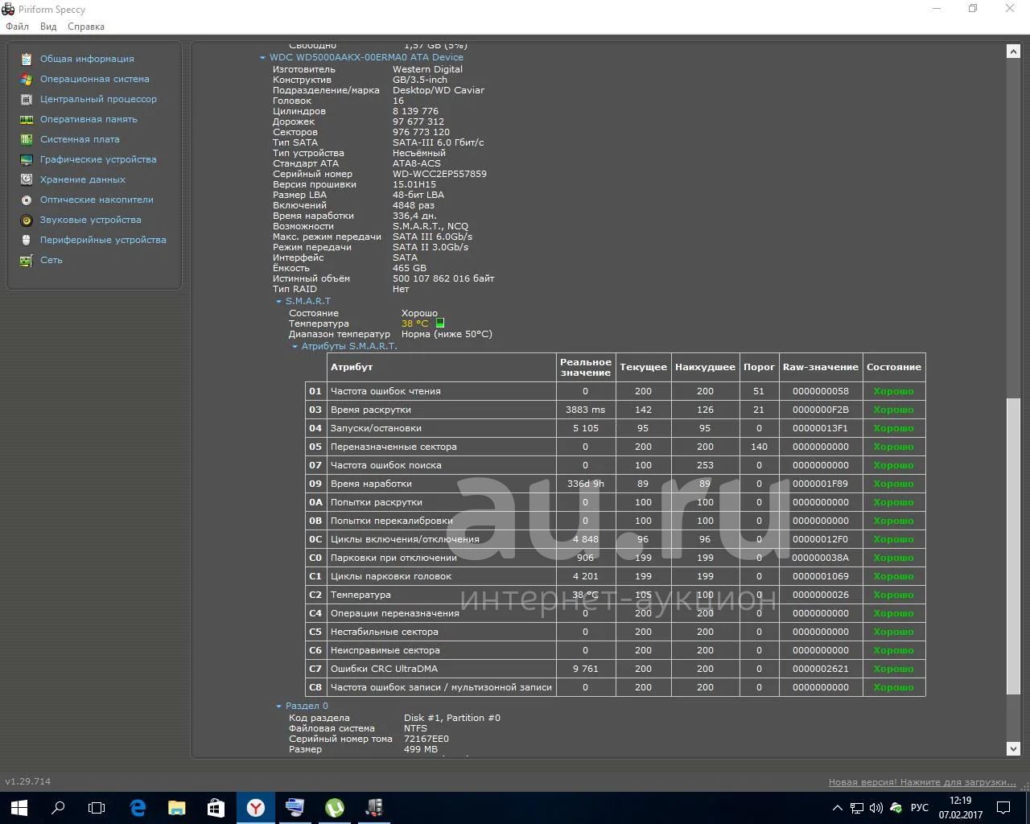This screenshot has height=824, width=1030.
Task: Click the serial number WD-WCC2EP557859
Action: coord(439,174)
